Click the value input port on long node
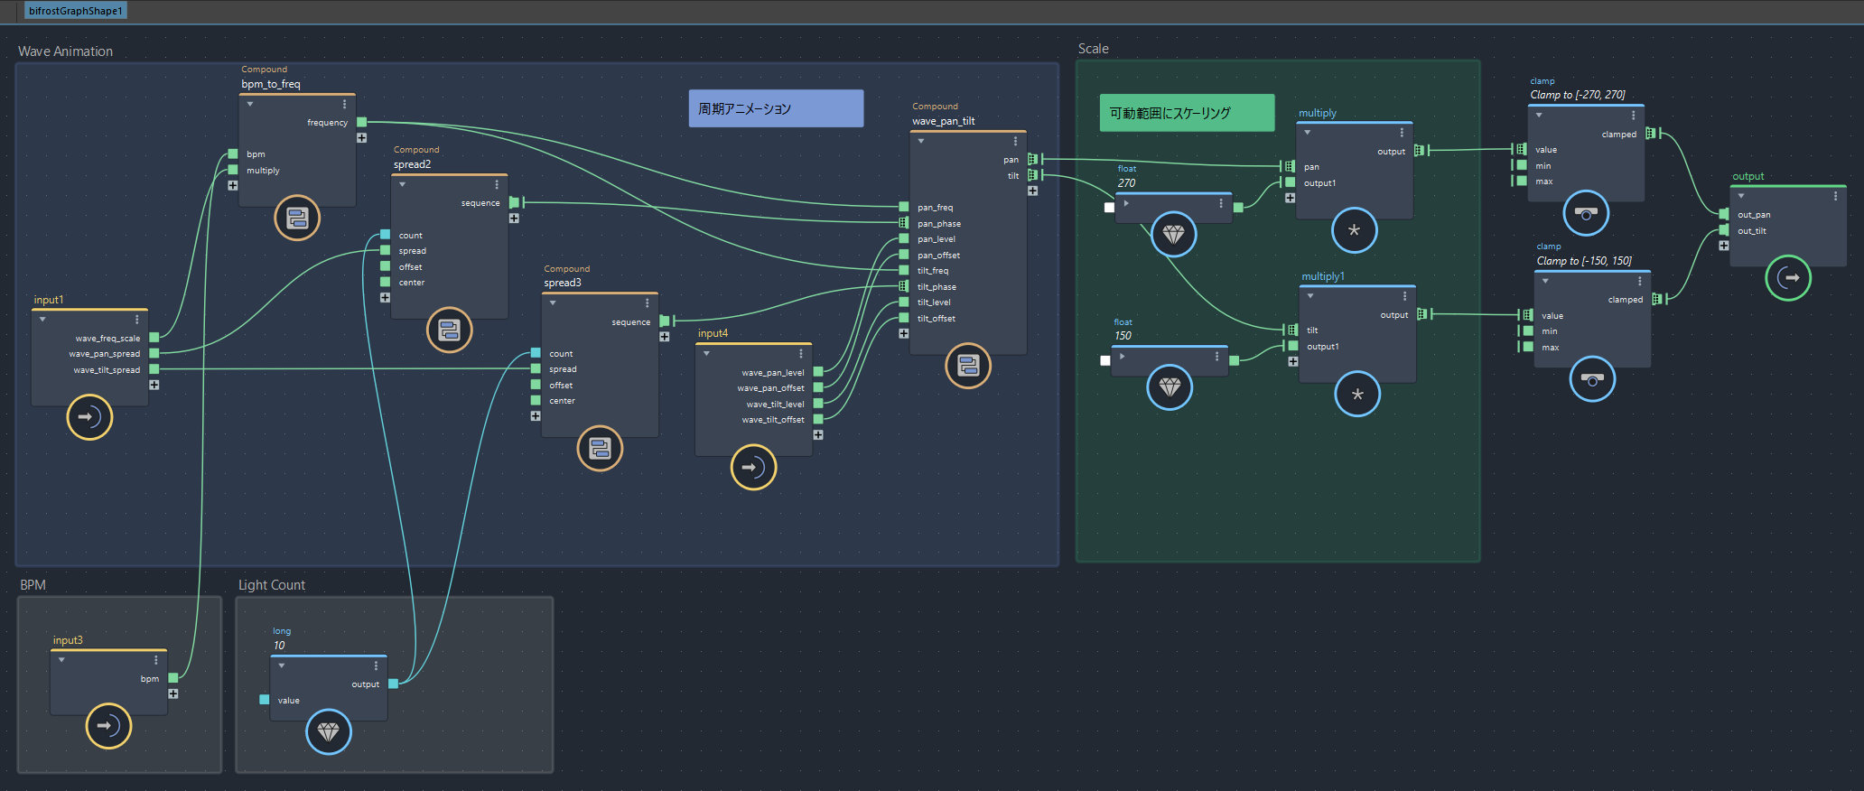 (x=264, y=700)
